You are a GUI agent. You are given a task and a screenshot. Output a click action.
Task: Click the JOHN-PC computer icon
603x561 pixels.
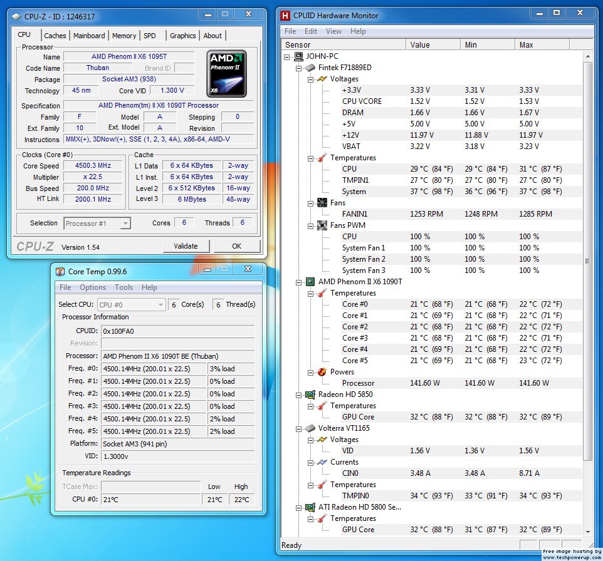298,56
